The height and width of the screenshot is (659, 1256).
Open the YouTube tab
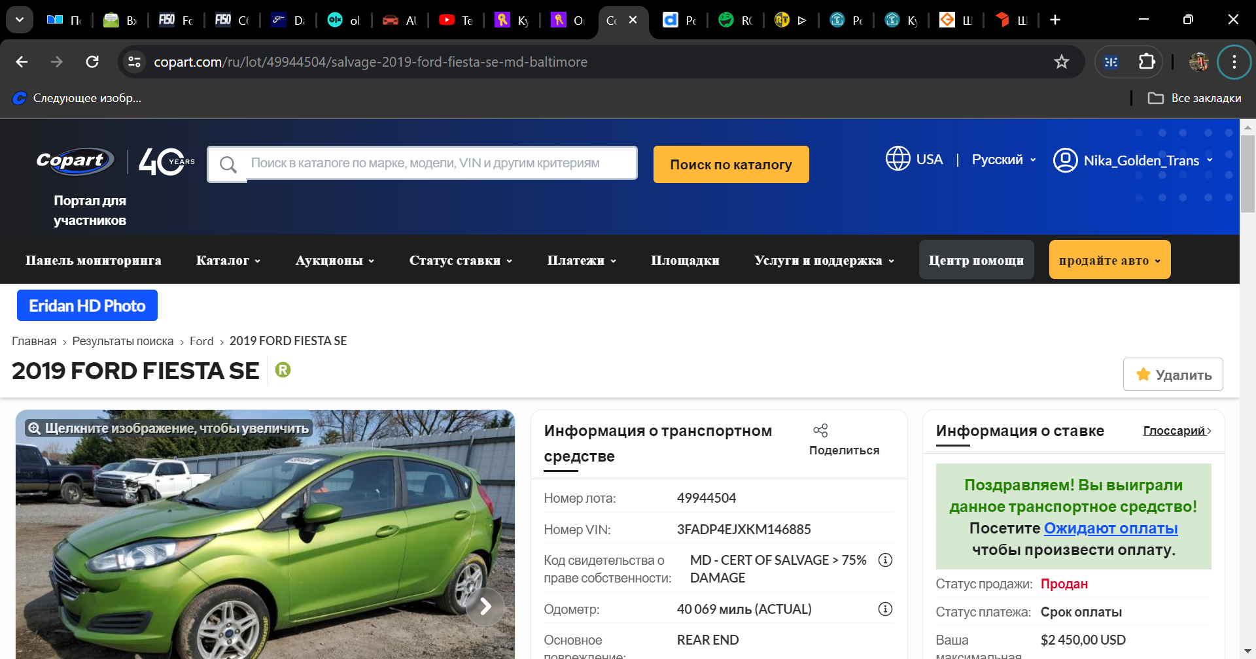click(x=455, y=20)
